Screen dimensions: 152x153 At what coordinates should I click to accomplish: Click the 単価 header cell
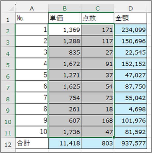tap(65, 18)
